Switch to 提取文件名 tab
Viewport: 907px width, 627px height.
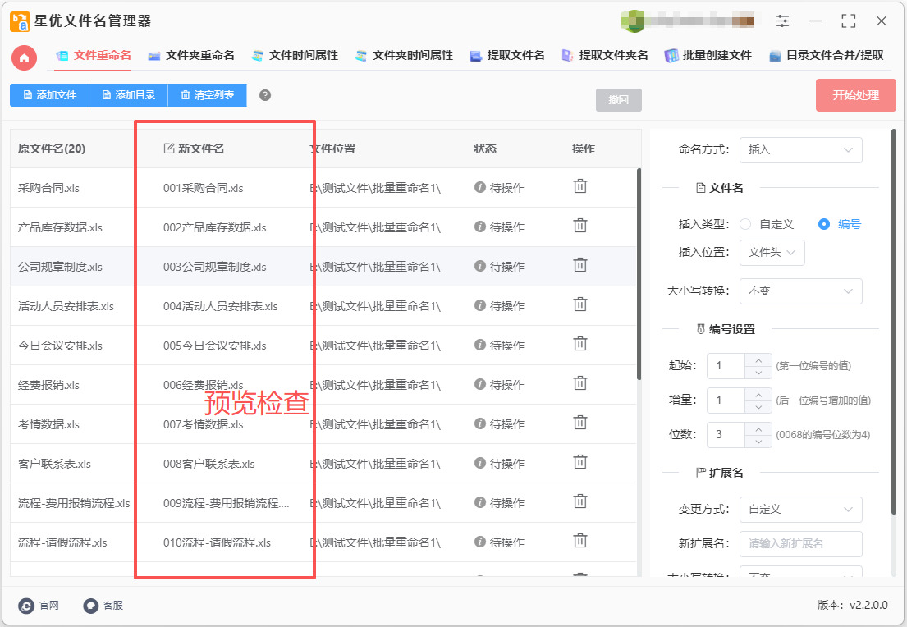(x=507, y=56)
